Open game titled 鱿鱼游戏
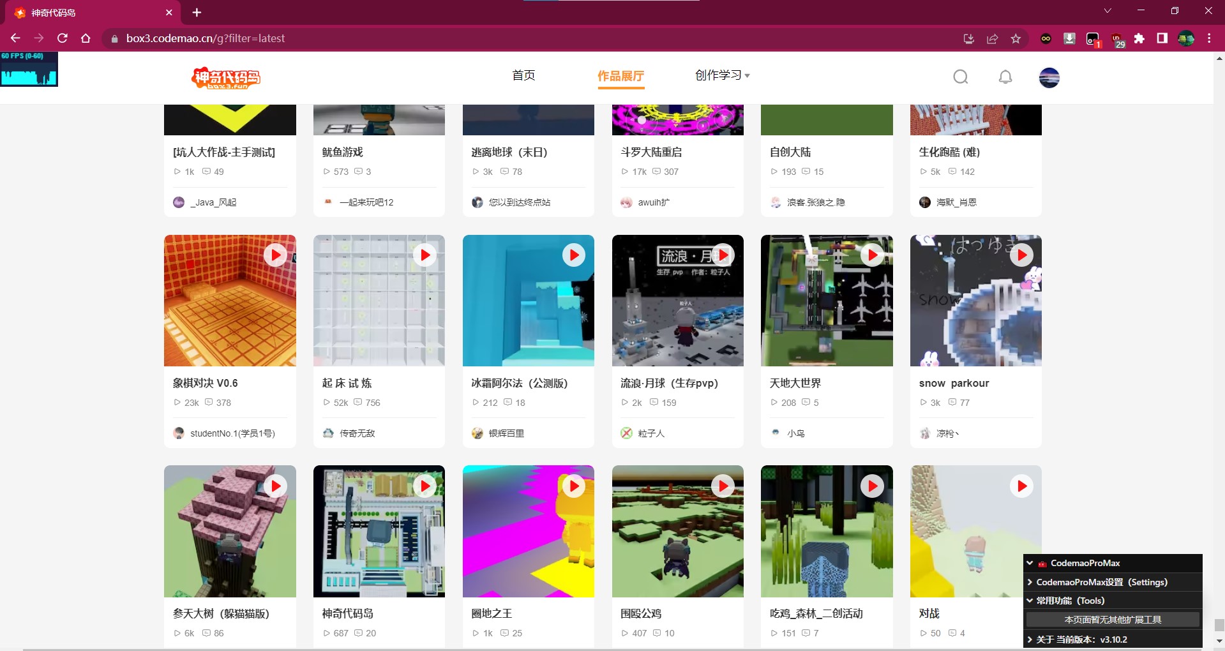Screen dimensions: 1225x651 click(342, 152)
